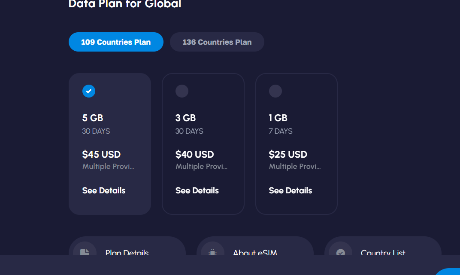Click the About eSIM chip icon

tap(212, 252)
